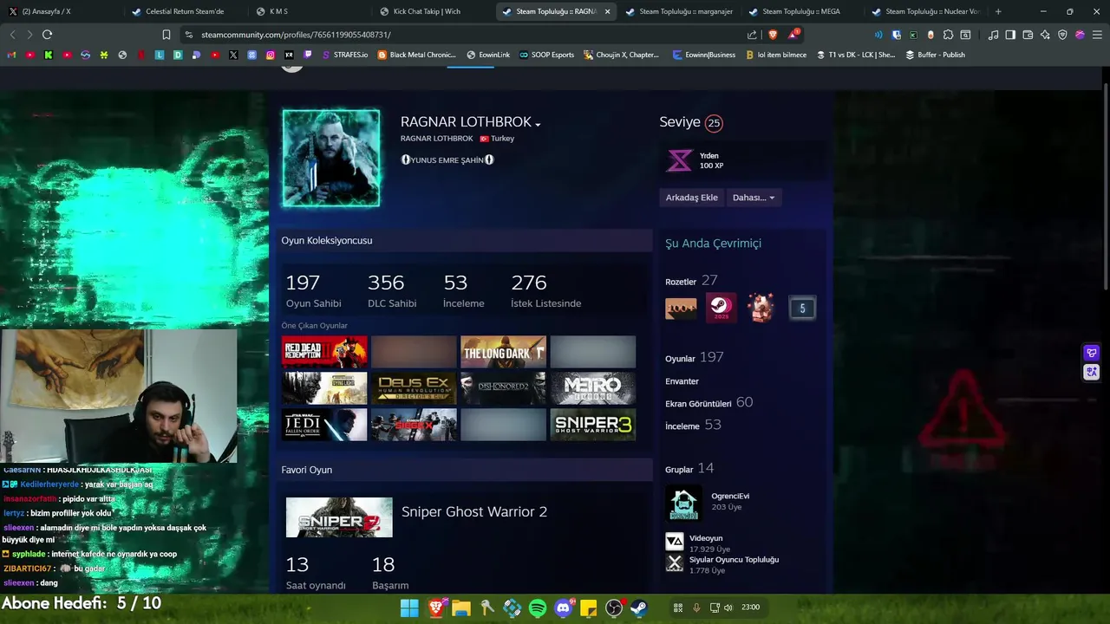This screenshot has height=624, width=1110.
Task: Open Sniper Ghost Warrior 3 thumbnail
Action: (592, 425)
